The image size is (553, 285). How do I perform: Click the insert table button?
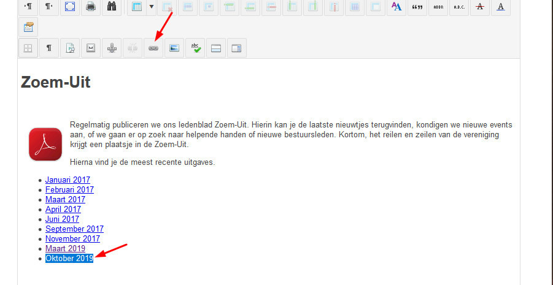tap(137, 7)
